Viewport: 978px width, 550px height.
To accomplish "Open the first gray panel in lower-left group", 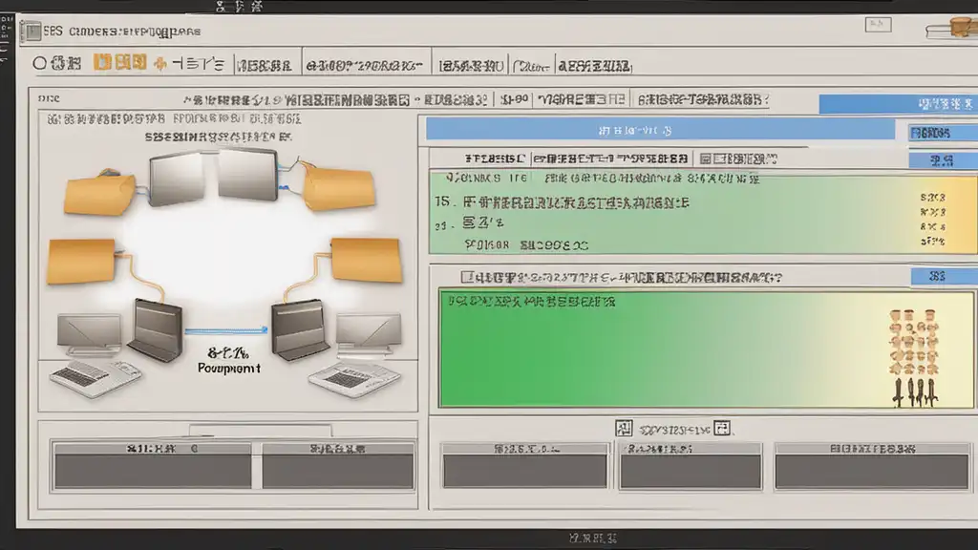I will 152,465.
